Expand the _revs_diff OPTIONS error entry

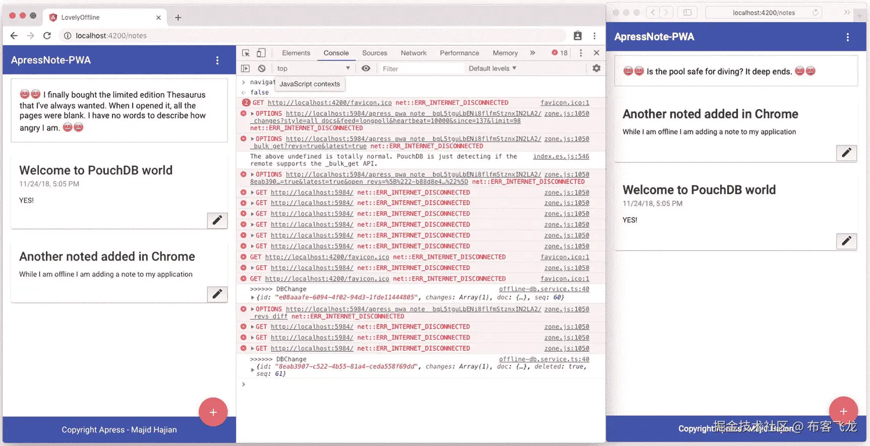(252, 309)
